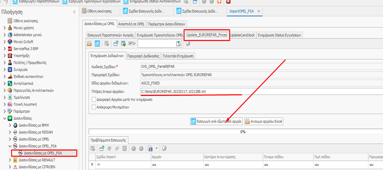Click the save icon in the import problems toolbar
Image resolution: width=383 pixels, height=170 pixels.
(150, 148)
